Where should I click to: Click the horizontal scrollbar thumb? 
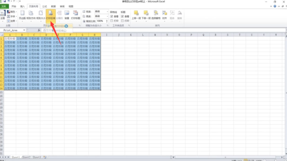[x=225, y=157]
